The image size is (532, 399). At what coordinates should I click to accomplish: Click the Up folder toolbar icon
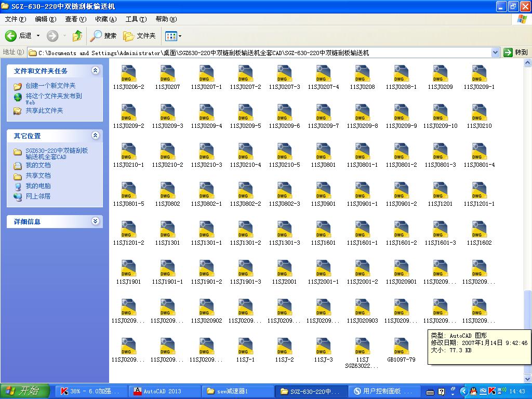pyautogui.click(x=77, y=36)
